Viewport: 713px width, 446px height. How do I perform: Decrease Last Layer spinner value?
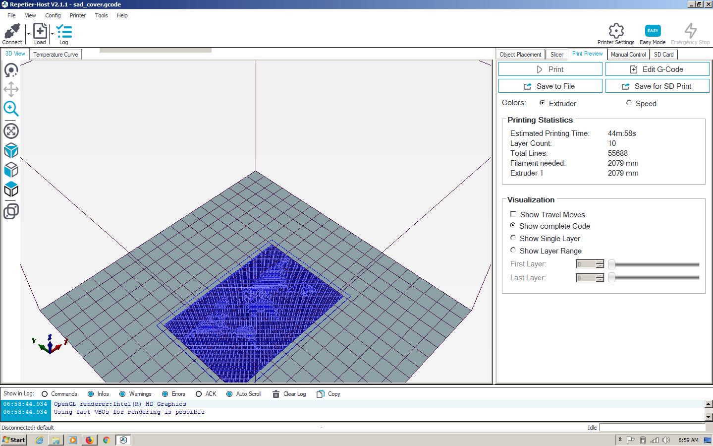point(600,280)
